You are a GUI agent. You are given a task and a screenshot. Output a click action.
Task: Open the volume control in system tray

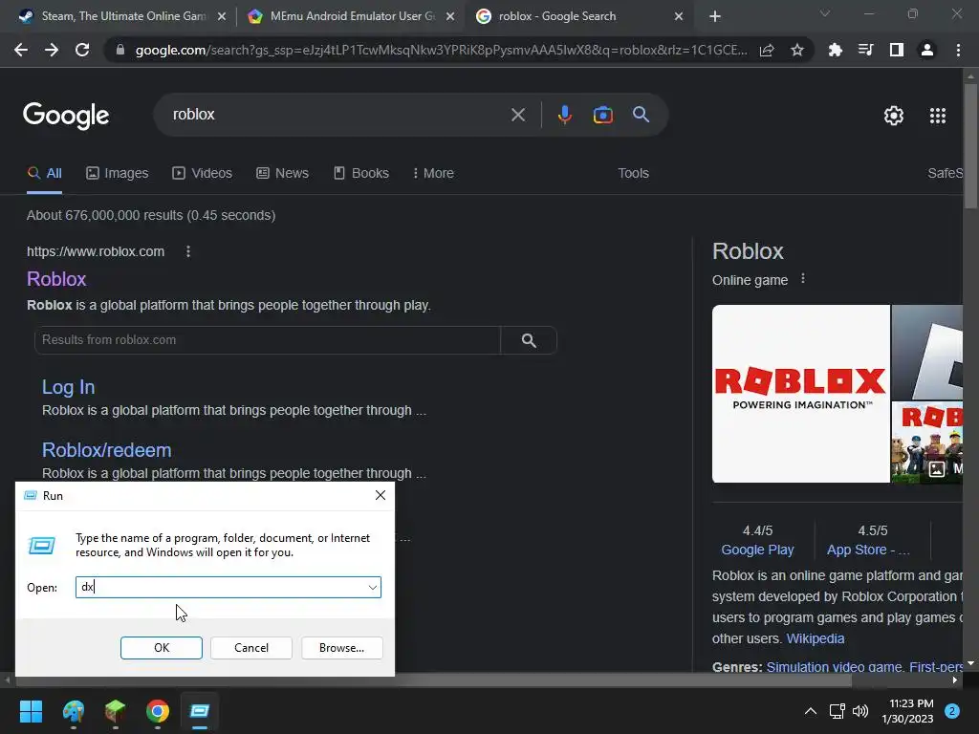click(860, 711)
